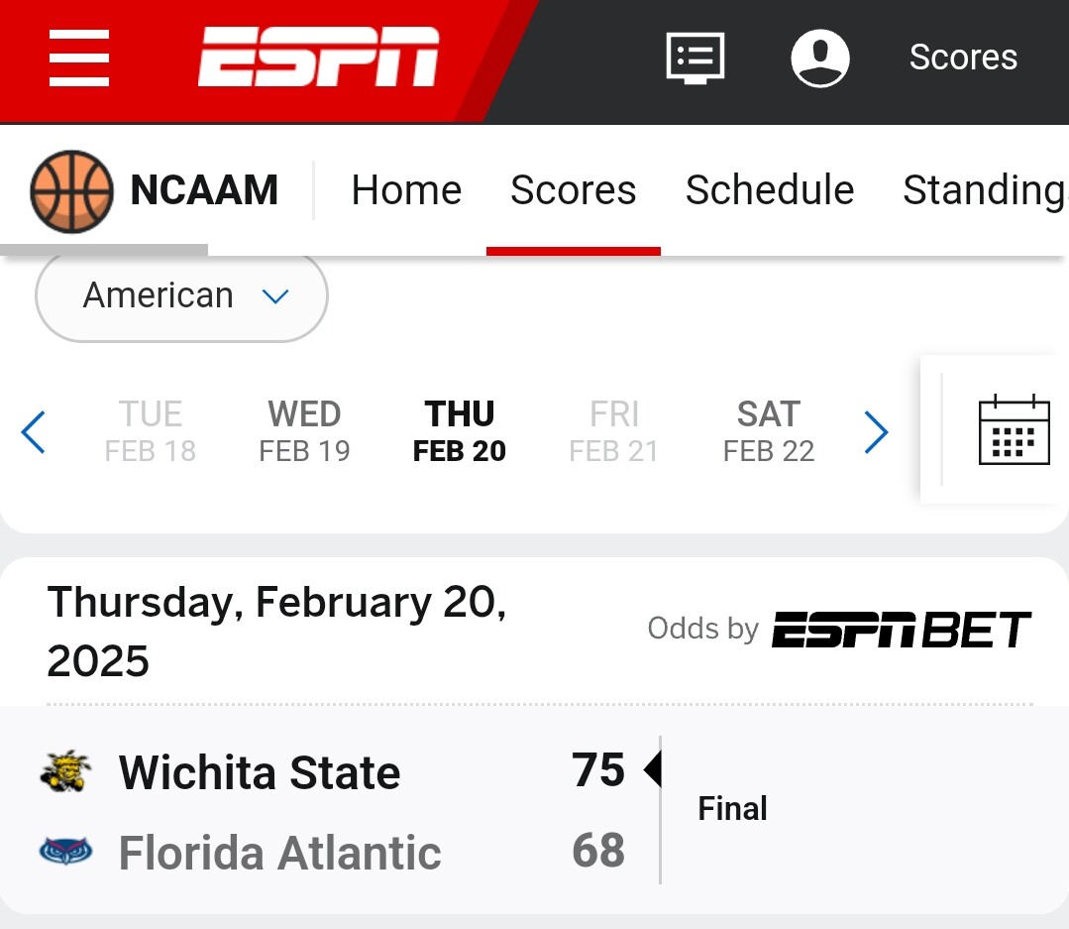Expand the American conference dropdown

181,295
